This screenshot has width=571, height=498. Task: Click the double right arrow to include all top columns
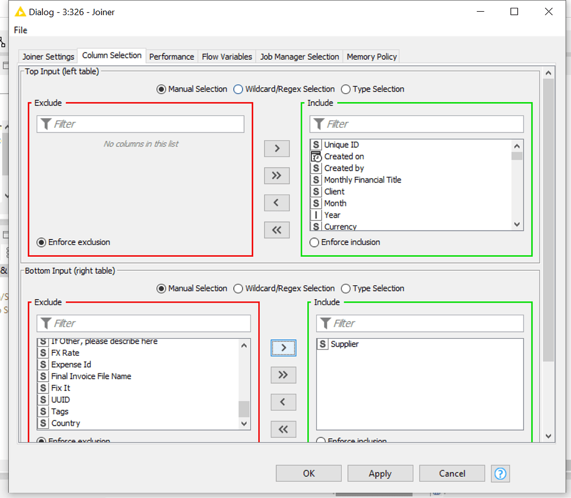[x=277, y=175]
